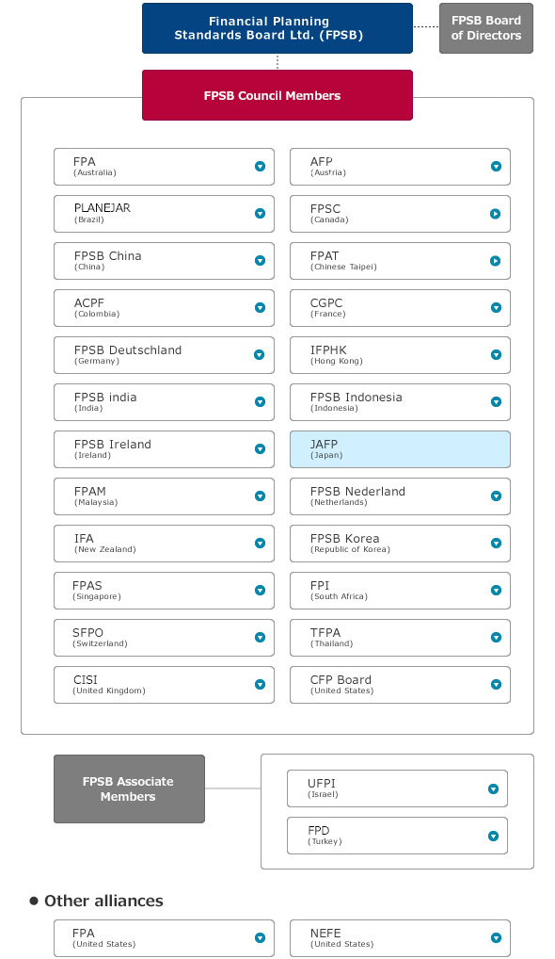Expand the ACPF Colombia entry

164,308
